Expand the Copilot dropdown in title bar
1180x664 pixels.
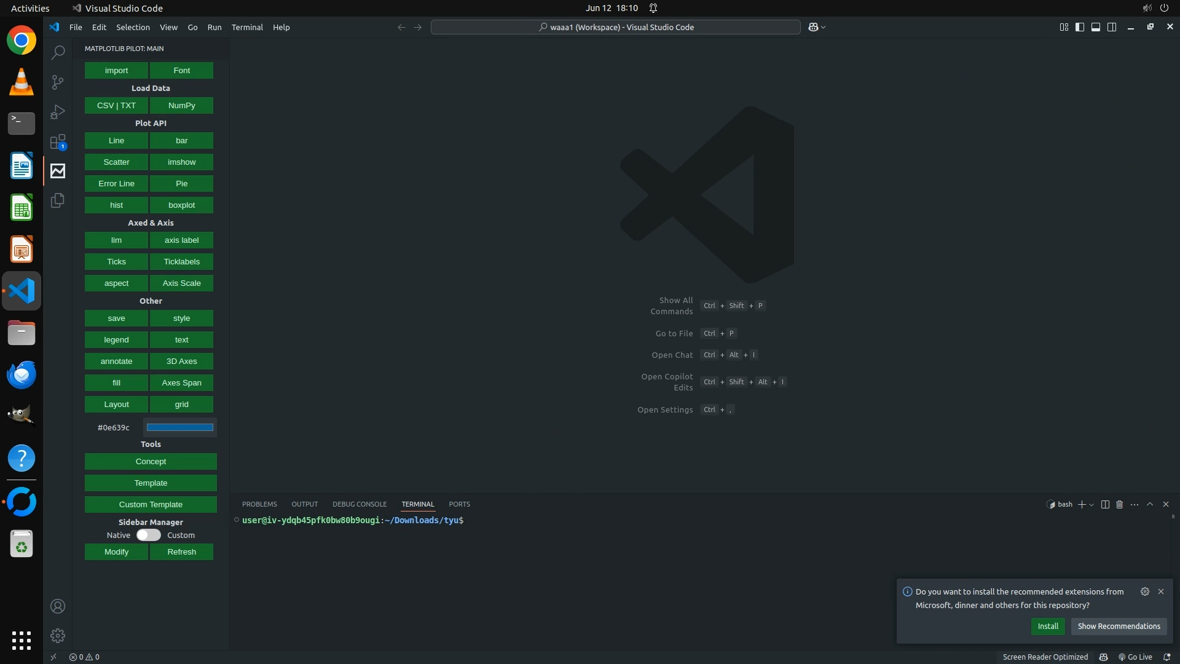[824, 27]
